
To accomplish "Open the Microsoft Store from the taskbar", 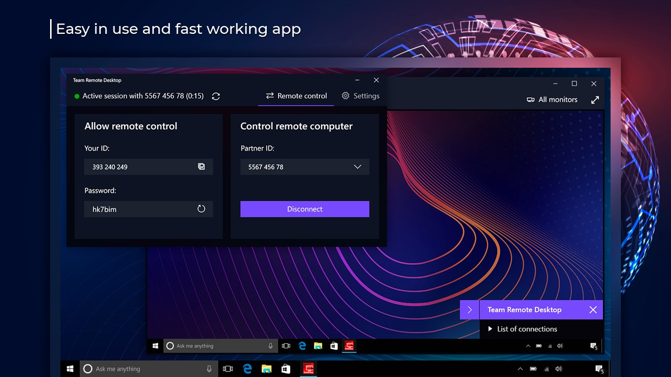I will [285, 369].
